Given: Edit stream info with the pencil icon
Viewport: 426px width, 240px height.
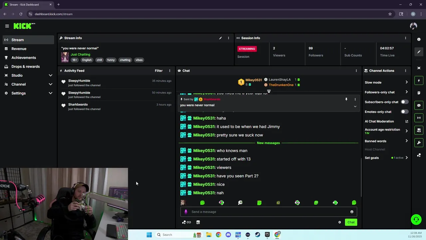Looking at the screenshot, I should [x=220, y=38].
